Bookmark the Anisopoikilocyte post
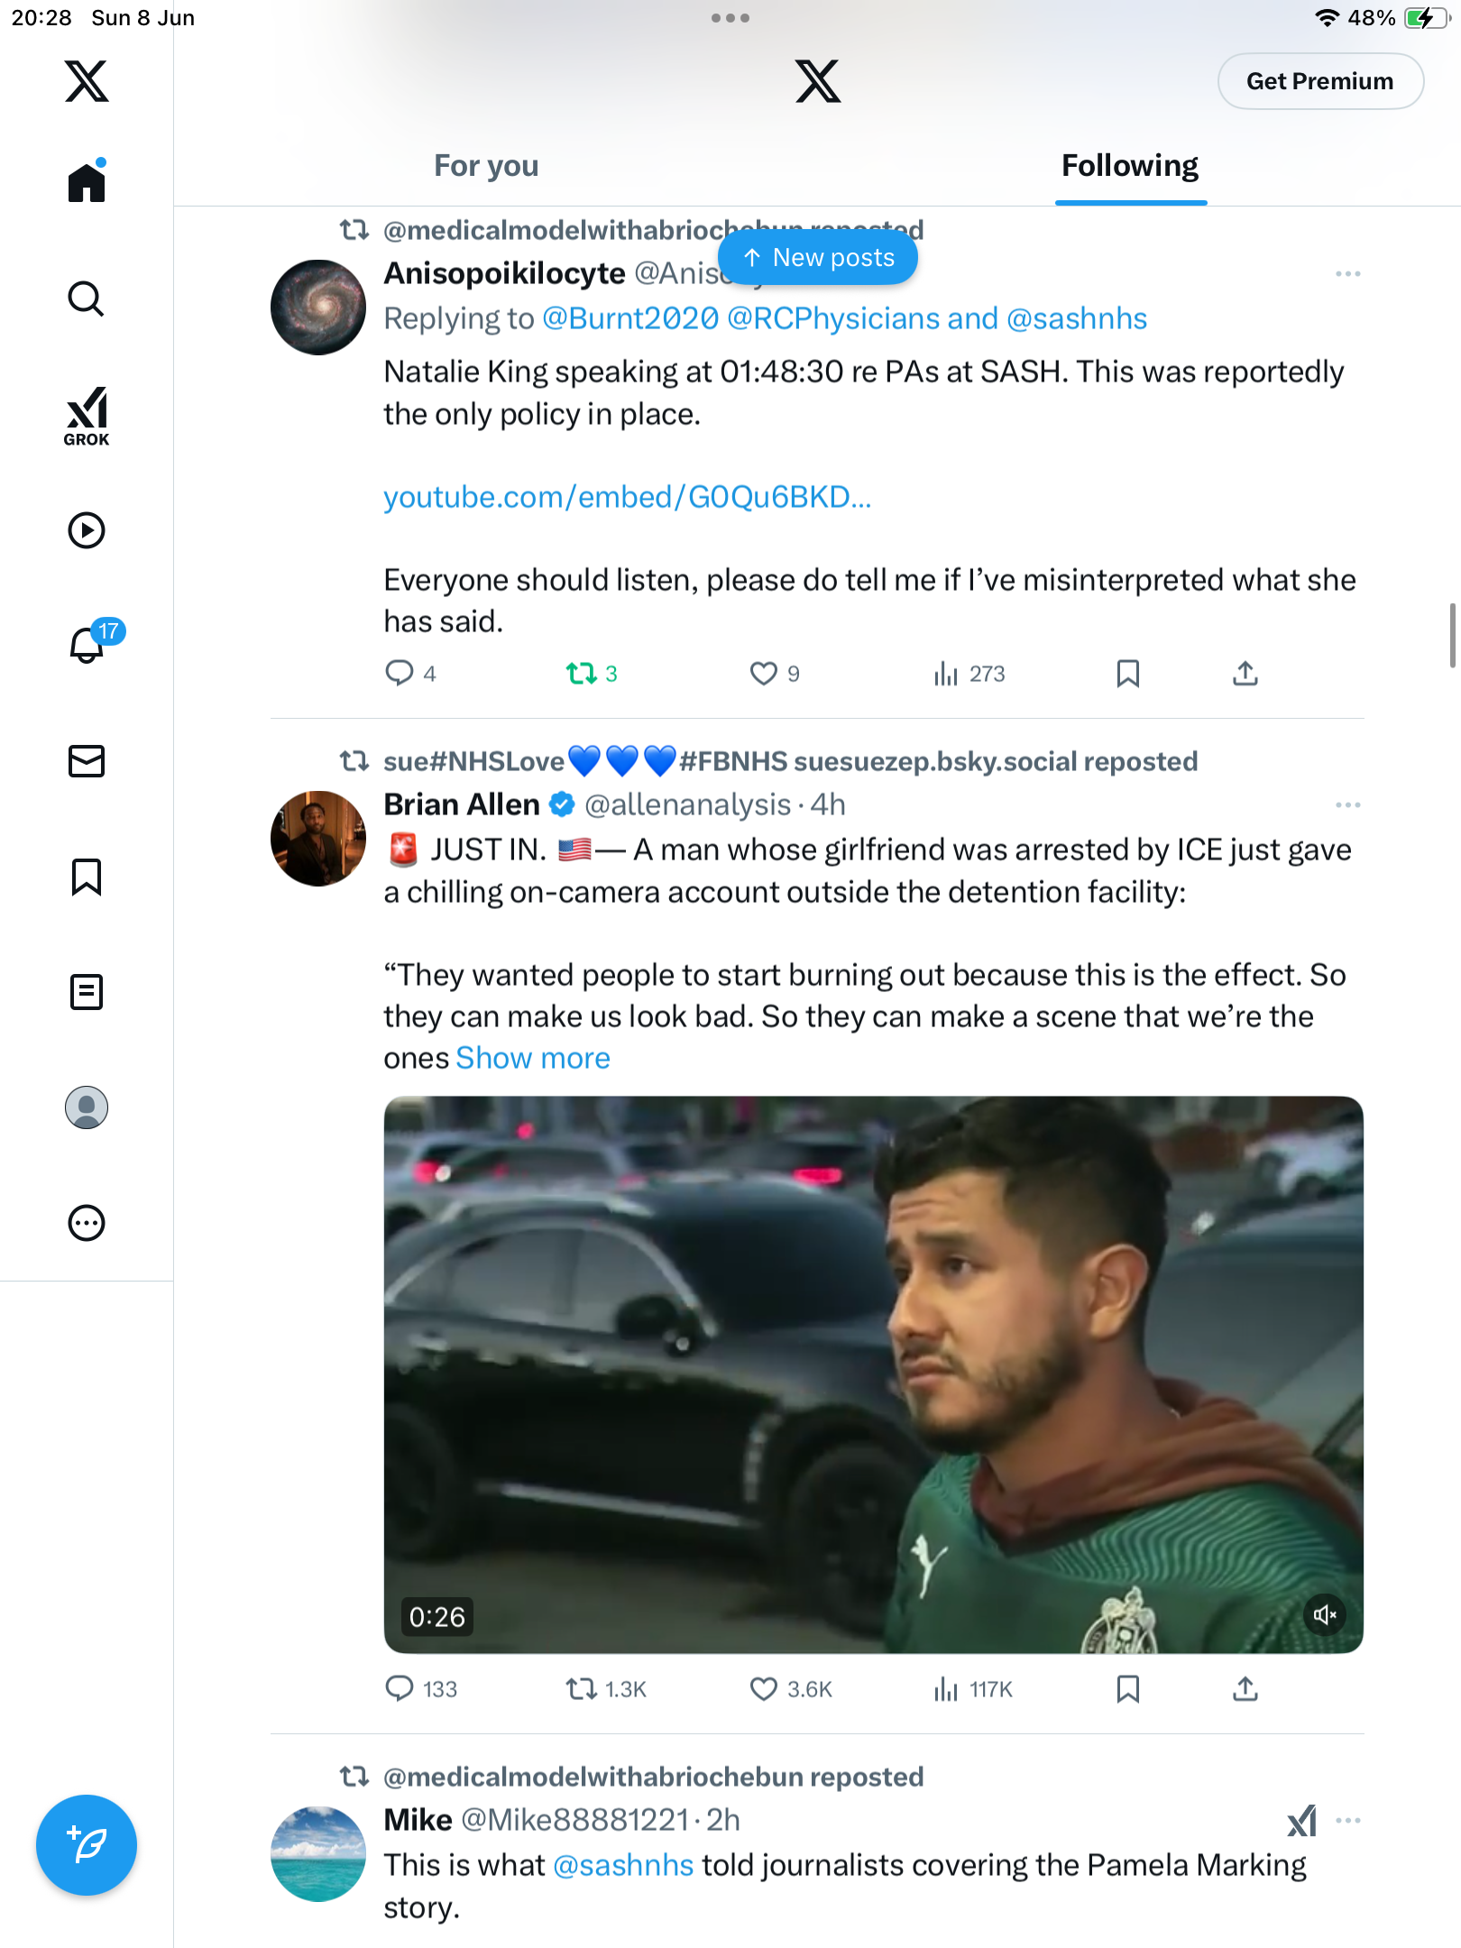Viewport: 1461px width, 1948px height. [x=1127, y=674]
